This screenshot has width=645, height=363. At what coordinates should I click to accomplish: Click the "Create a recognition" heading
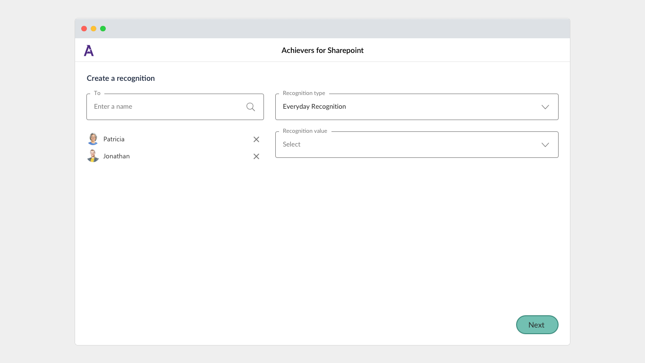(x=121, y=78)
